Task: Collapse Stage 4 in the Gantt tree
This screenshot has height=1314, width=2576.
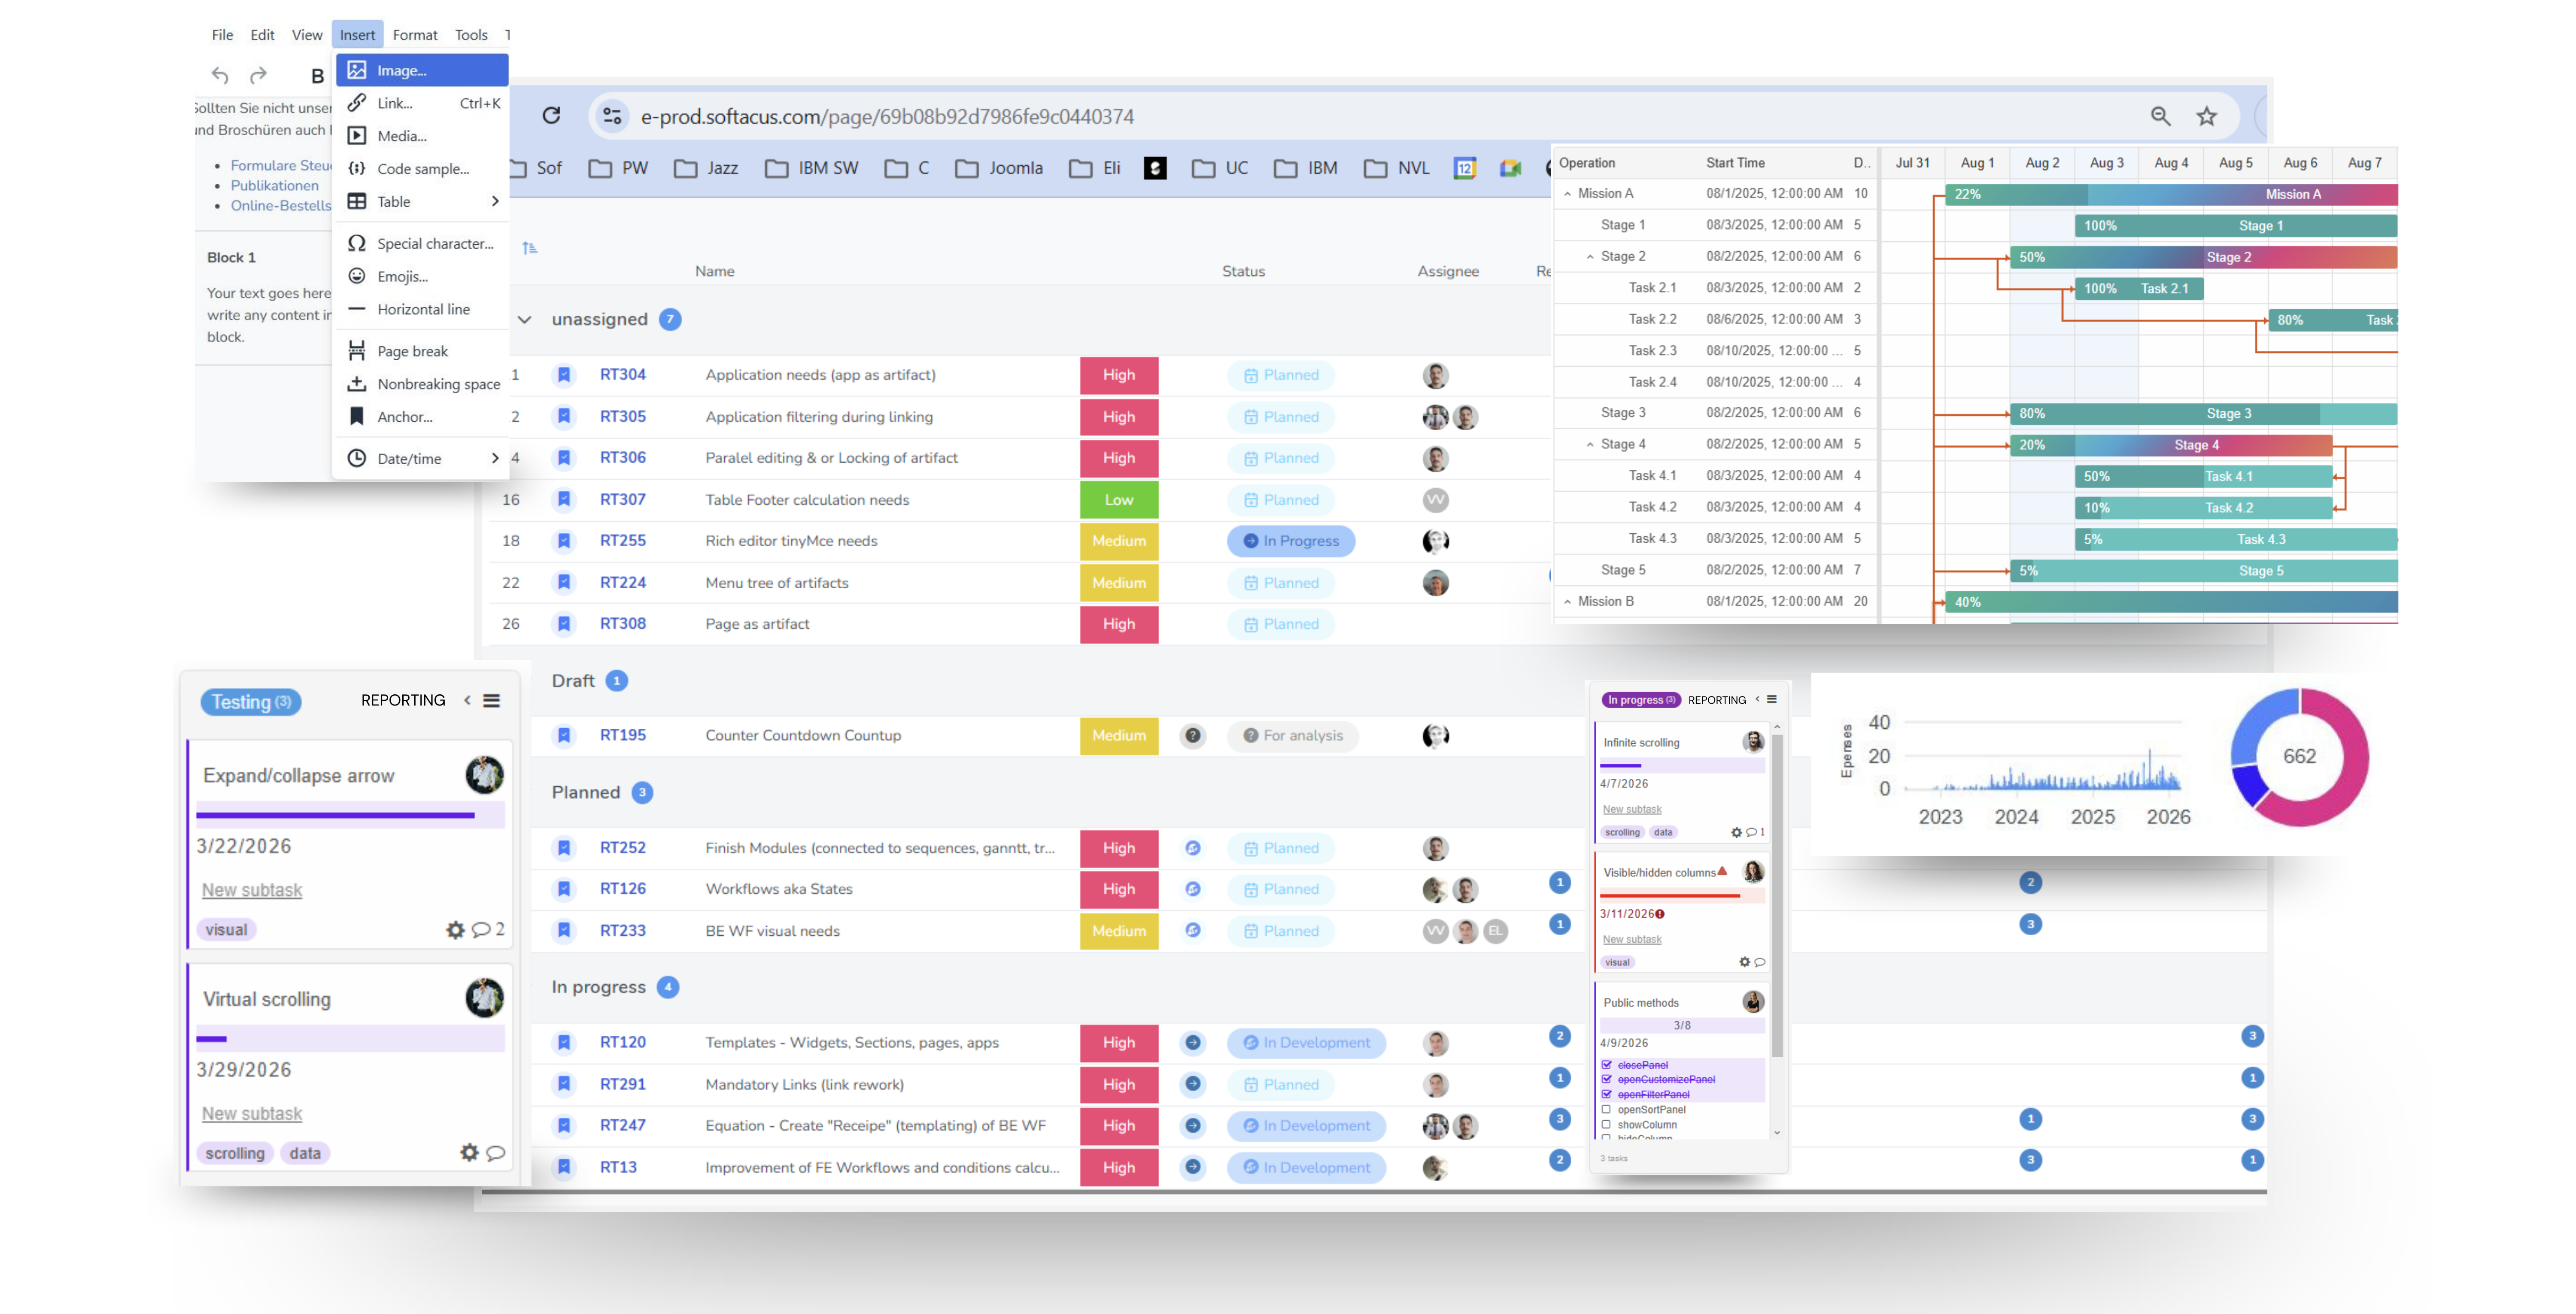Action: [1590, 444]
